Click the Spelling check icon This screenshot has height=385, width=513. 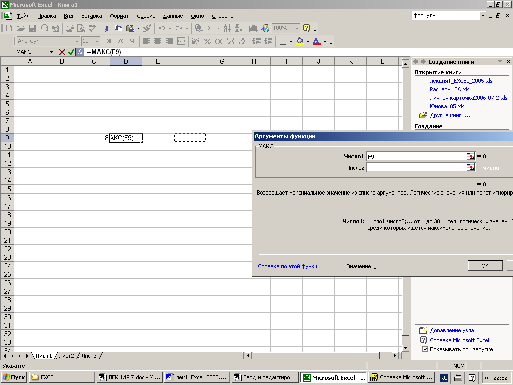[x=92, y=28]
